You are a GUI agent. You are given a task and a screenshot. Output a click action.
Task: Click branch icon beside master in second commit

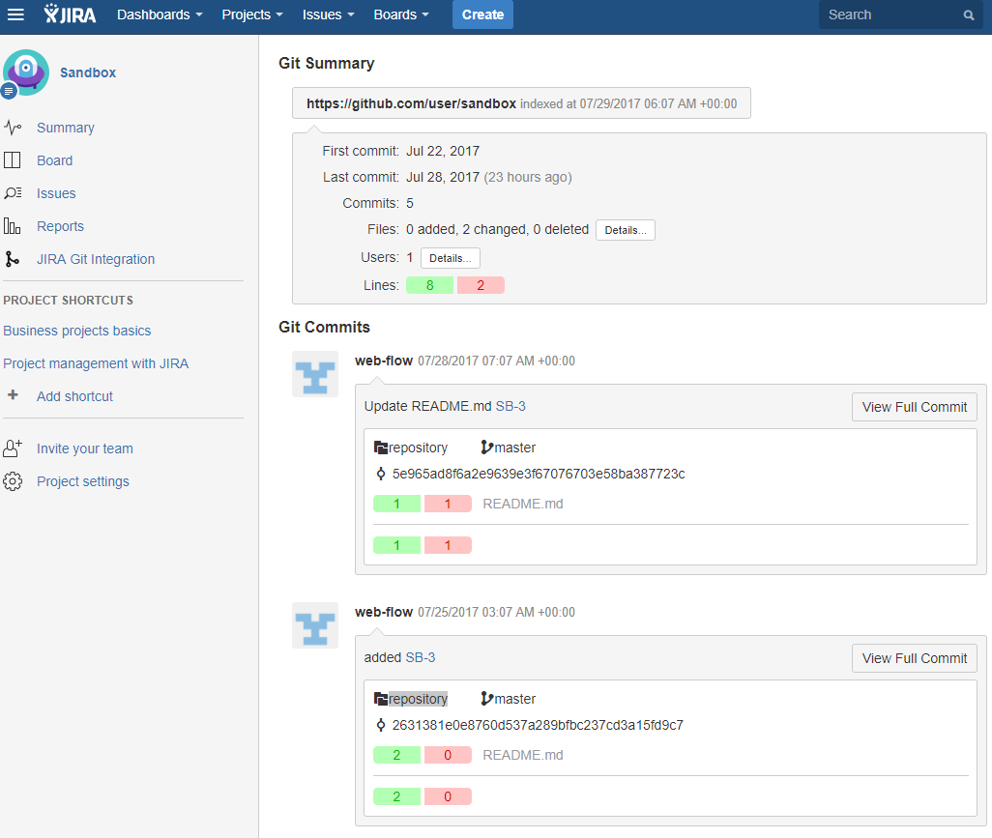pyautogui.click(x=486, y=699)
